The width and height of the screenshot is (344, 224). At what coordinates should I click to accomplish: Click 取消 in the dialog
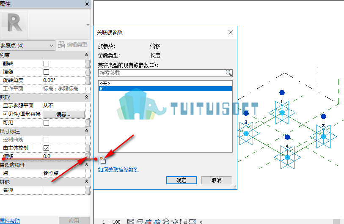pos(217,180)
